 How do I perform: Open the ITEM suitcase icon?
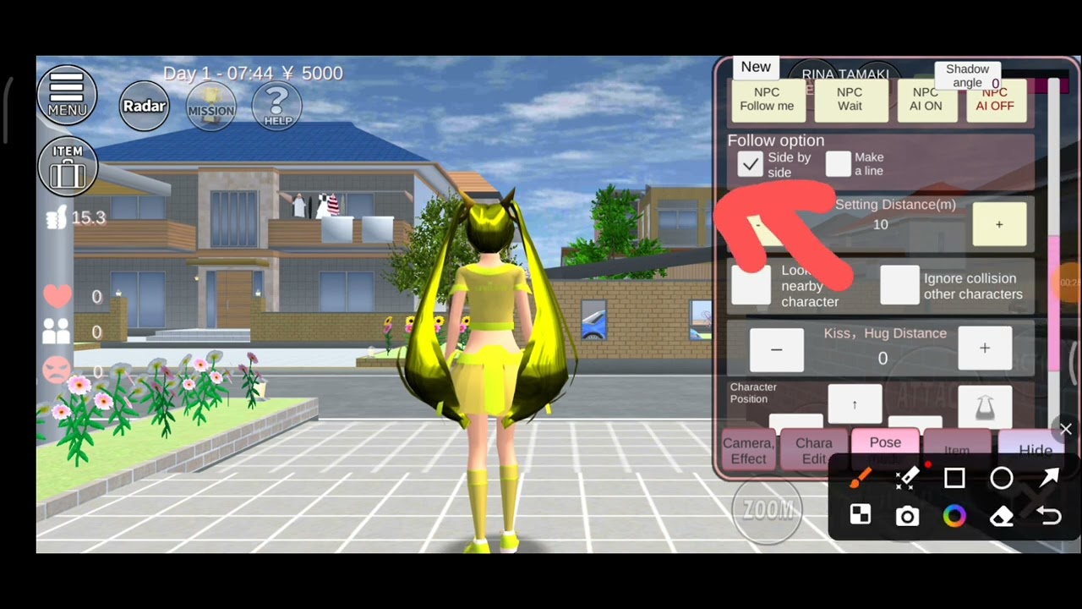tap(68, 167)
